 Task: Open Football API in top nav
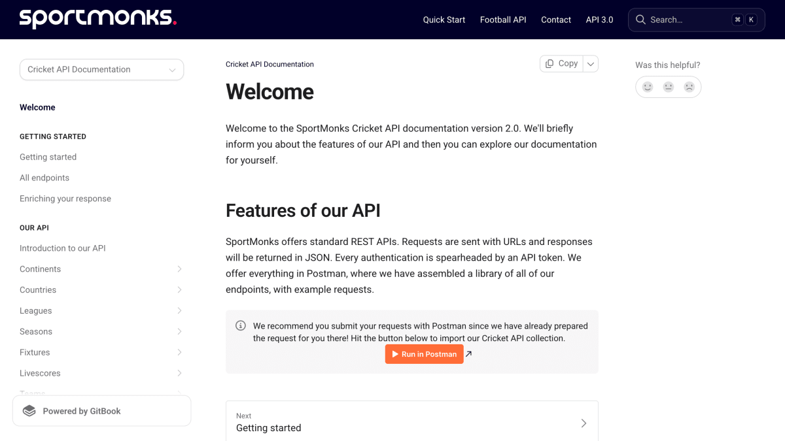[503, 20]
